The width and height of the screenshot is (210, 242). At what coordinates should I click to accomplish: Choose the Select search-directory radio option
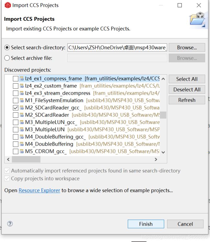7,47
